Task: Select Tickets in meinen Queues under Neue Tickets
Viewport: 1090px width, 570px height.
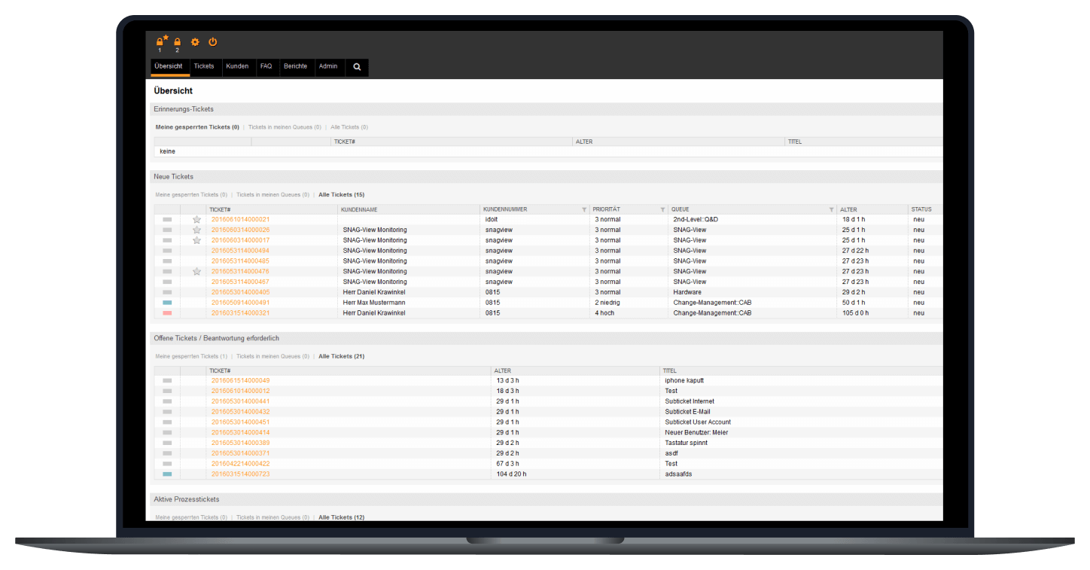Action: (272, 195)
